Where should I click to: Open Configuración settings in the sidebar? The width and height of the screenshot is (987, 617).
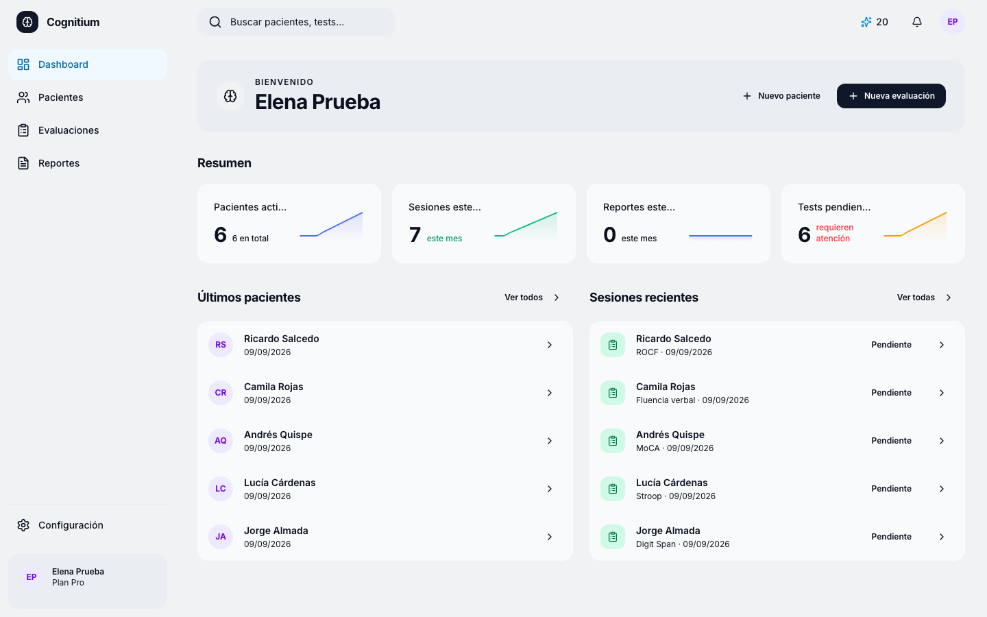(x=88, y=525)
